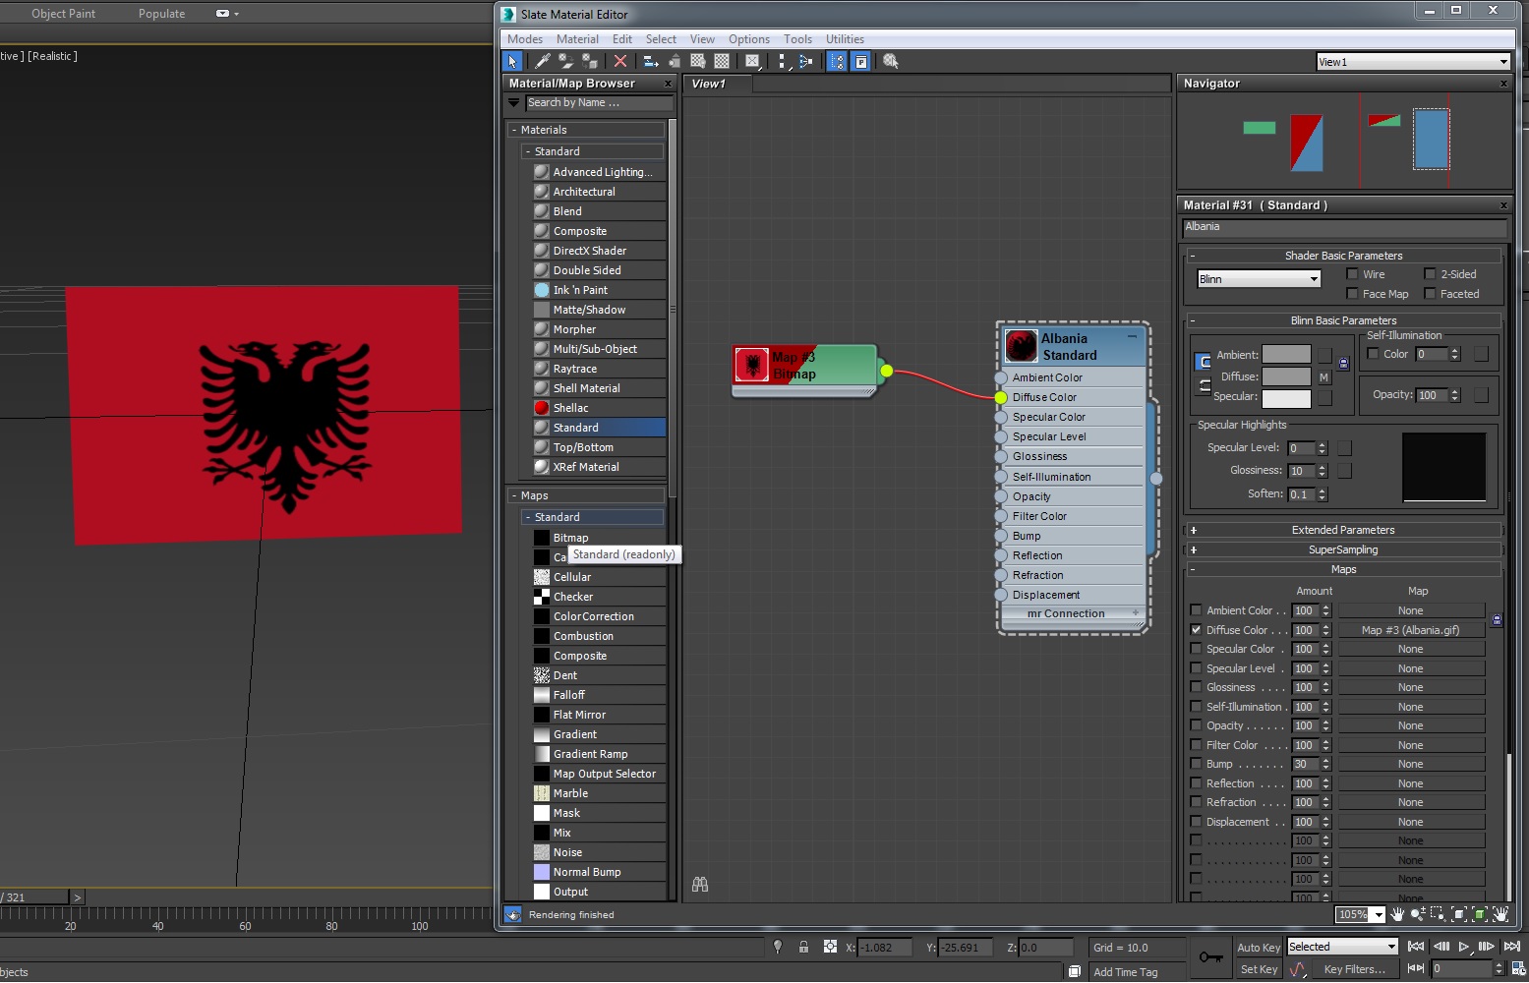Delete selected with the red X icon
This screenshot has height=983, width=1529.
620,61
